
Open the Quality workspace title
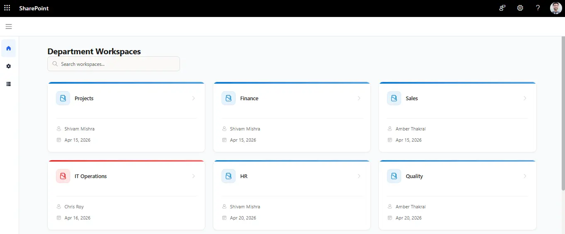[x=414, y=176]
